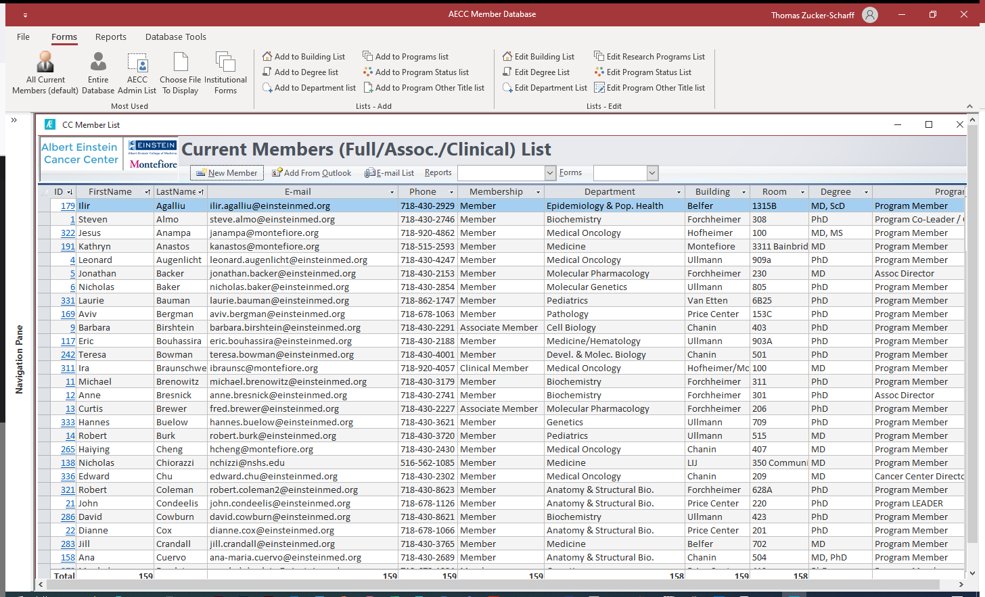
Task: Click the Add From Outlook button
Action: click(312, 173)
